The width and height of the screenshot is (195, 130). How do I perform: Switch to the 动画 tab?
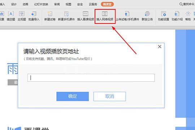[25, 4]
